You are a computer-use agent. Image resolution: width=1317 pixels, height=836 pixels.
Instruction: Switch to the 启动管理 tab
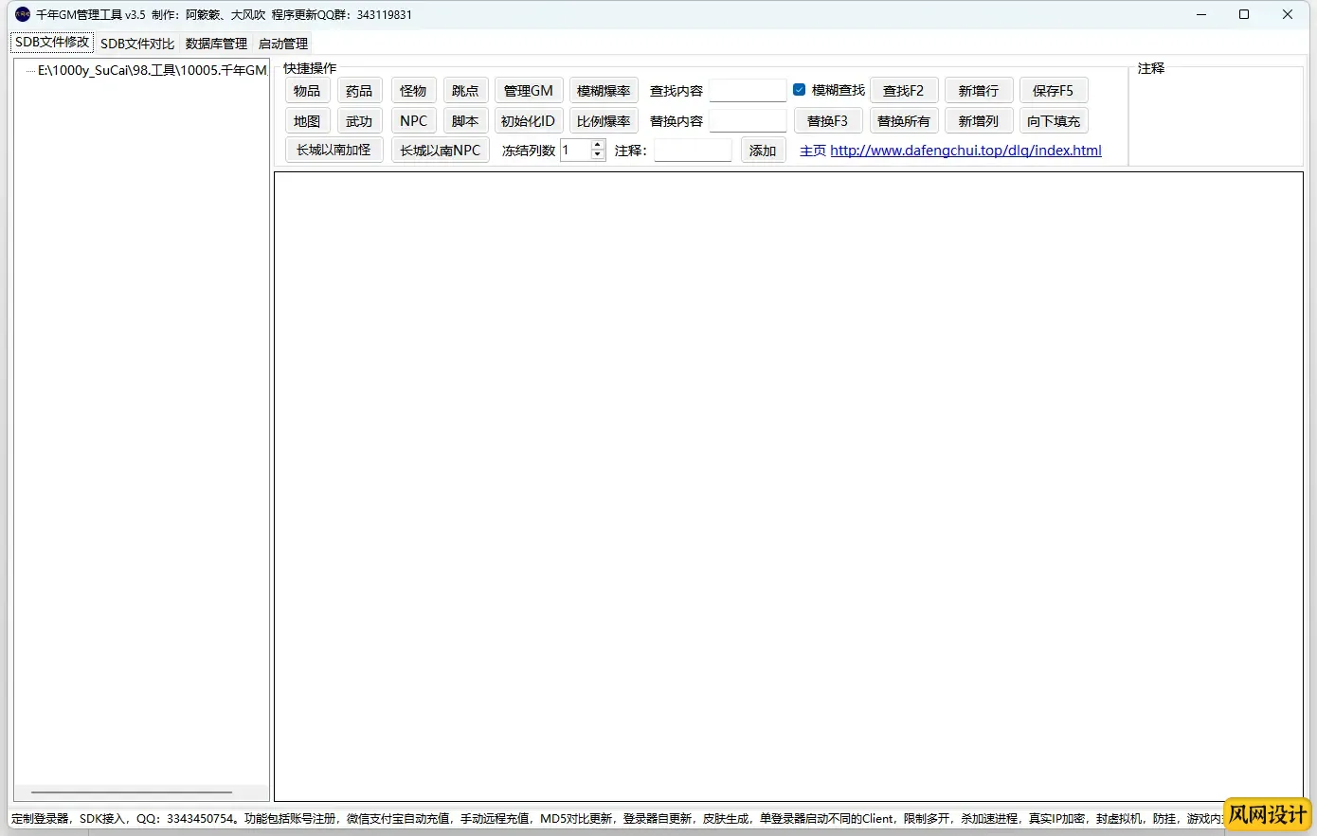283,44
